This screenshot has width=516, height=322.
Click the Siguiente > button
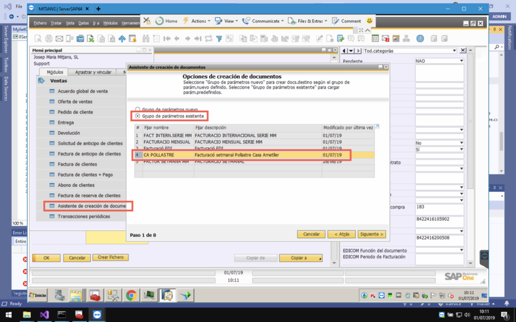pyautogui.click(x=371, y=234)
